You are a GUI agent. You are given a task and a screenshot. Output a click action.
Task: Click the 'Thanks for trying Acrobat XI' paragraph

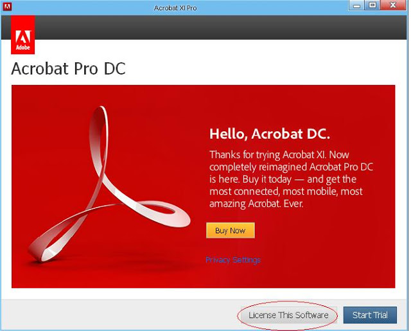pyautogui.click(x=291, y=179)
